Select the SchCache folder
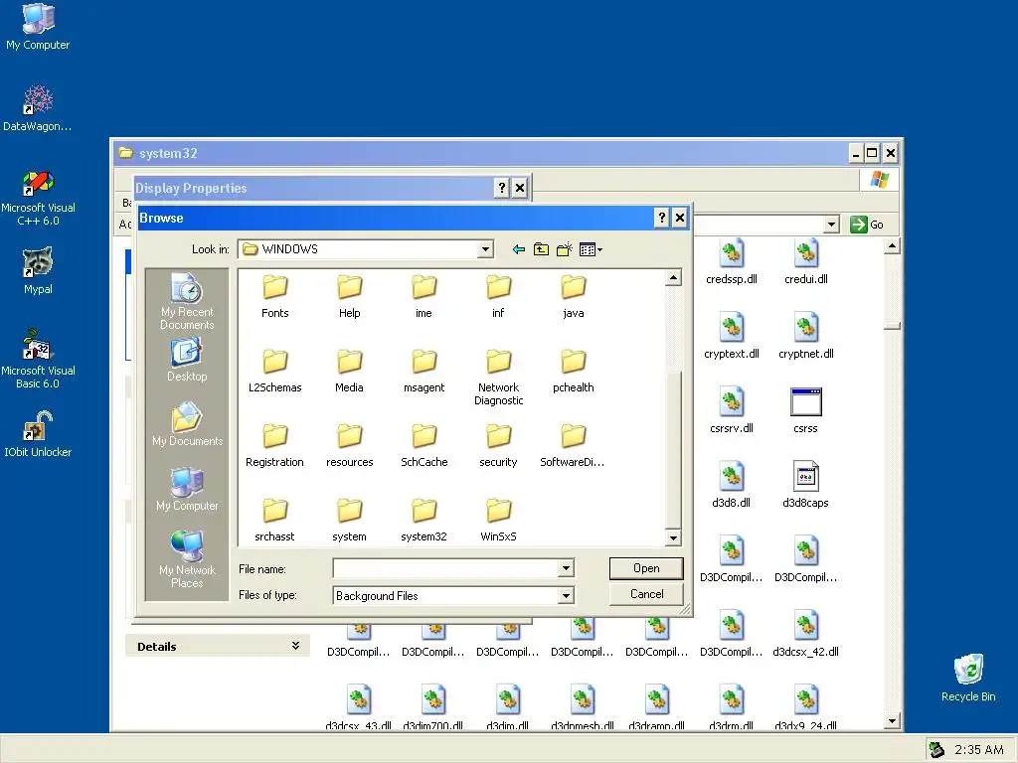 click(424, 445)
